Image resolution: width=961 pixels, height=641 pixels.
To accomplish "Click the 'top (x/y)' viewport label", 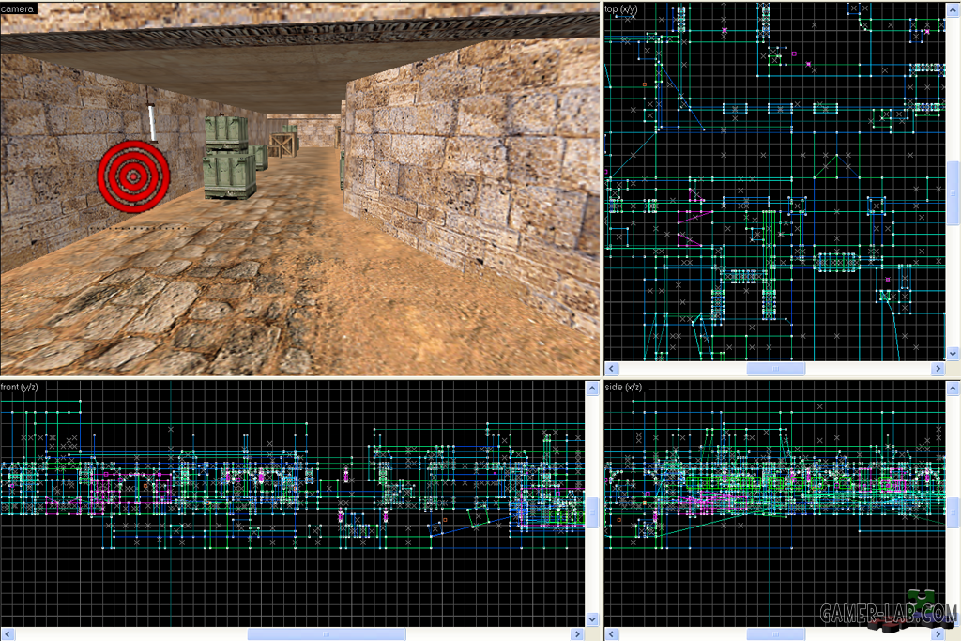I will point(621,8).
